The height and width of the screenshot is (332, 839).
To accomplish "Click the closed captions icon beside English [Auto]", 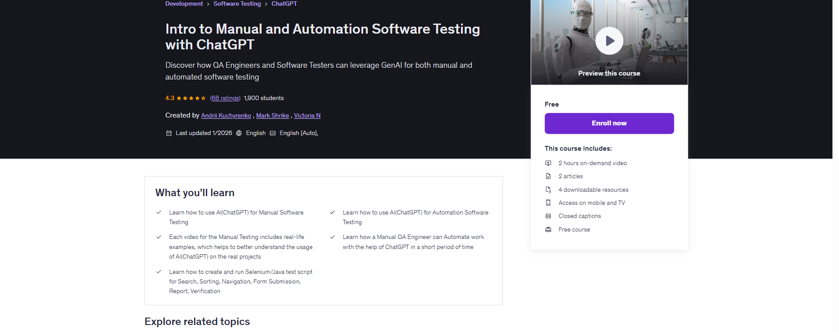I will coord(273,133).
